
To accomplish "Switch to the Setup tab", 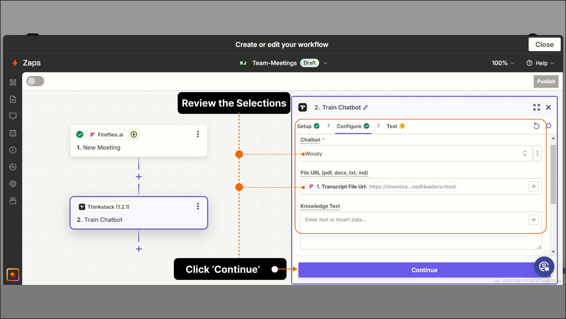I will click(x=308, y=126).
